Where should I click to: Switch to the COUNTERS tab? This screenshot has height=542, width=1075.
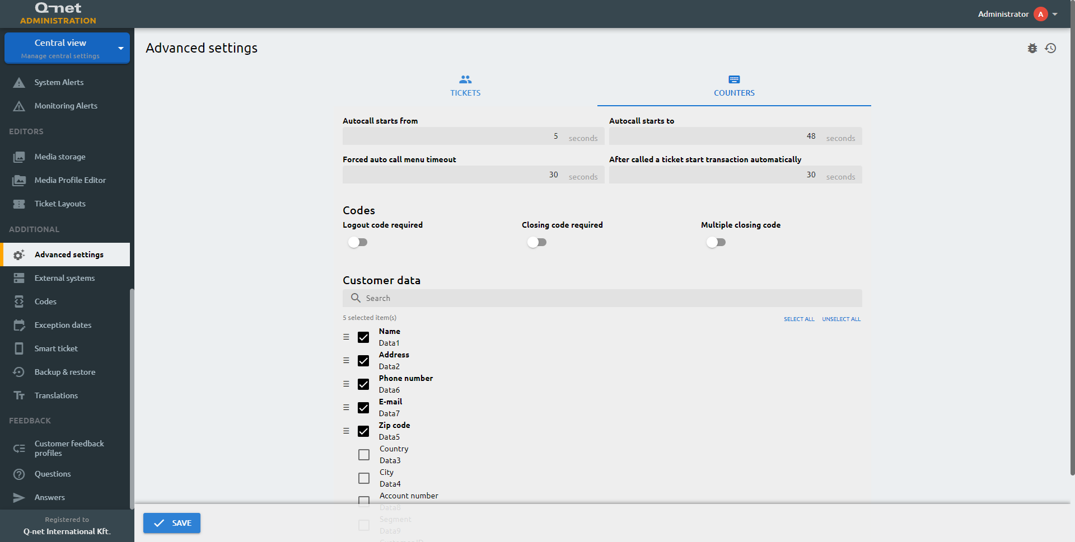(734, 86)
